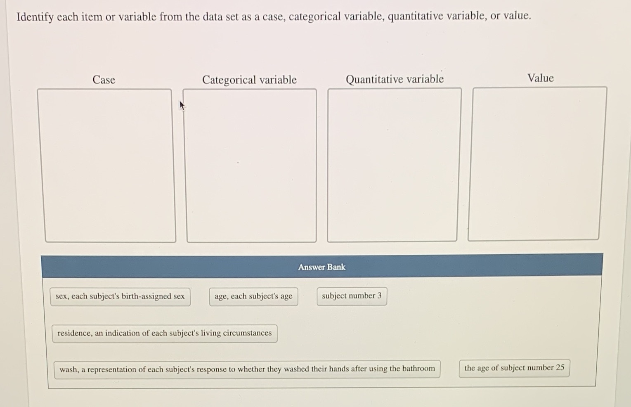Click inside the Case drop zone
The image size is (631, 407).
point(110,165)
